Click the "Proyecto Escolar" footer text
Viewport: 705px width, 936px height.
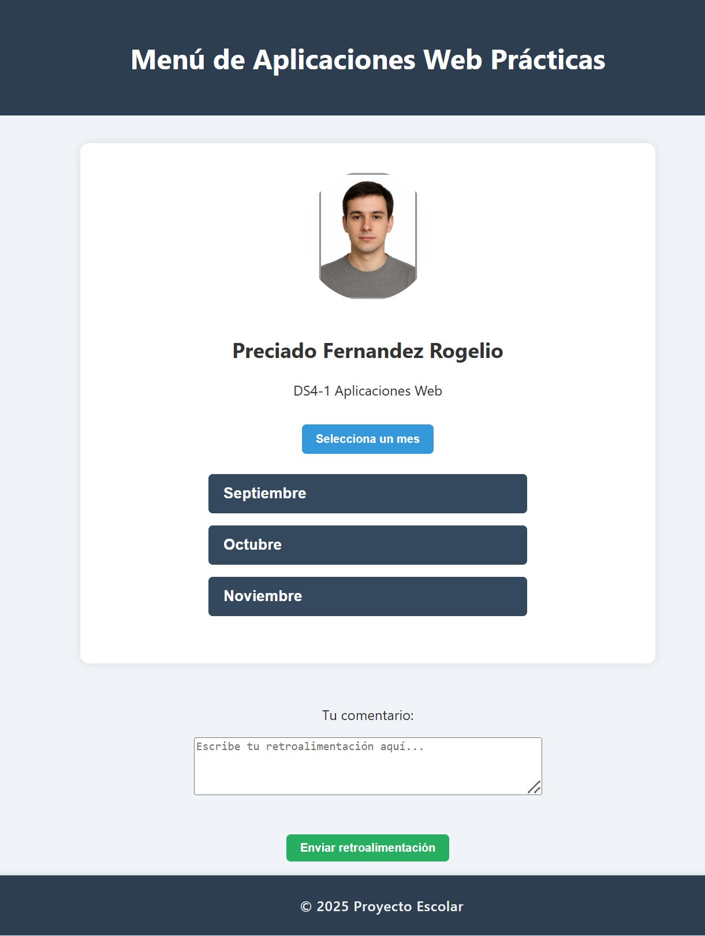coord(408,907)
